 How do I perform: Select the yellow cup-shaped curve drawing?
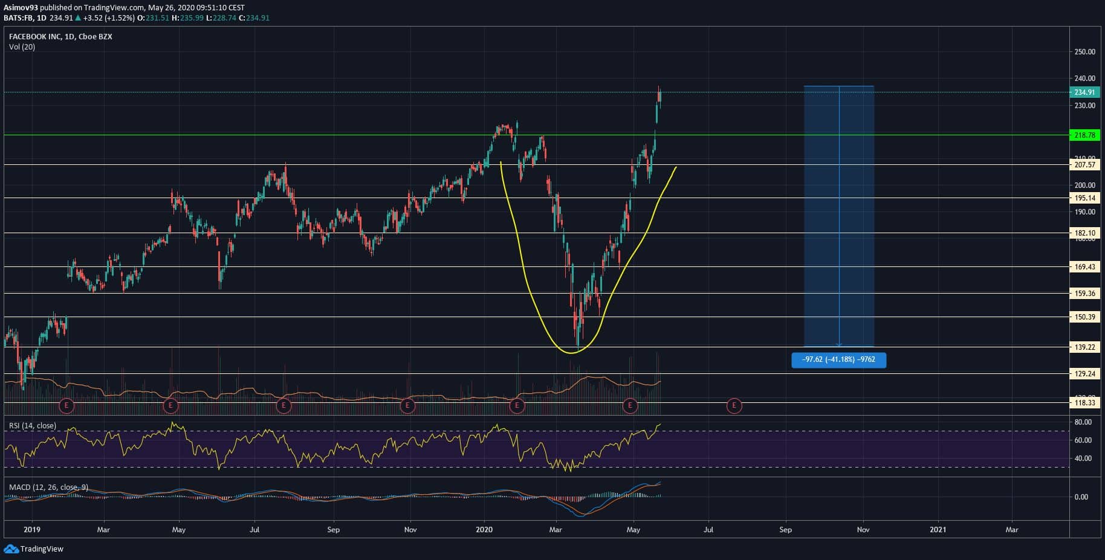coord(571,352)
